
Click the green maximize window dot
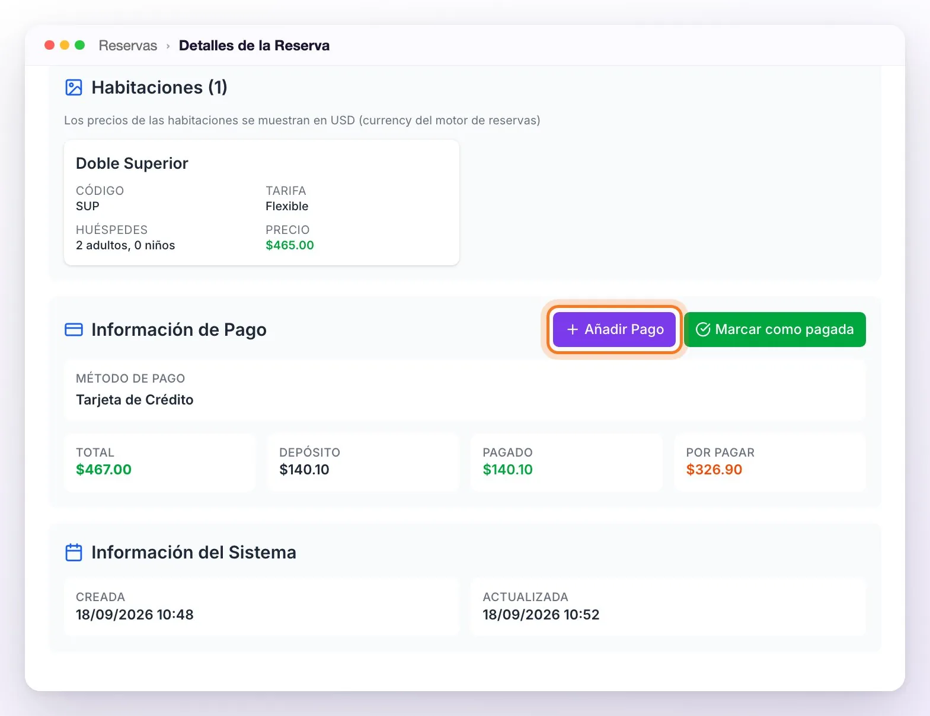pos(80,45)
